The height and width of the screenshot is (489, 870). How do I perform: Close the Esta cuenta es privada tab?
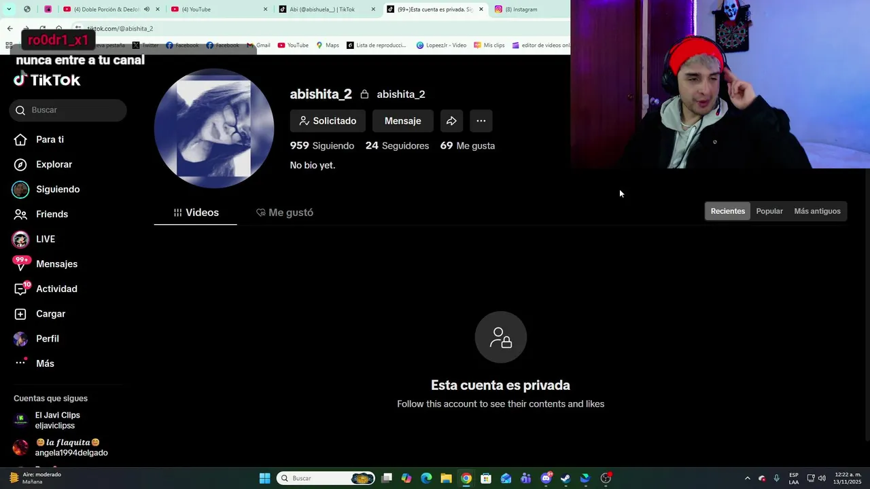click(x=481, y=10)
